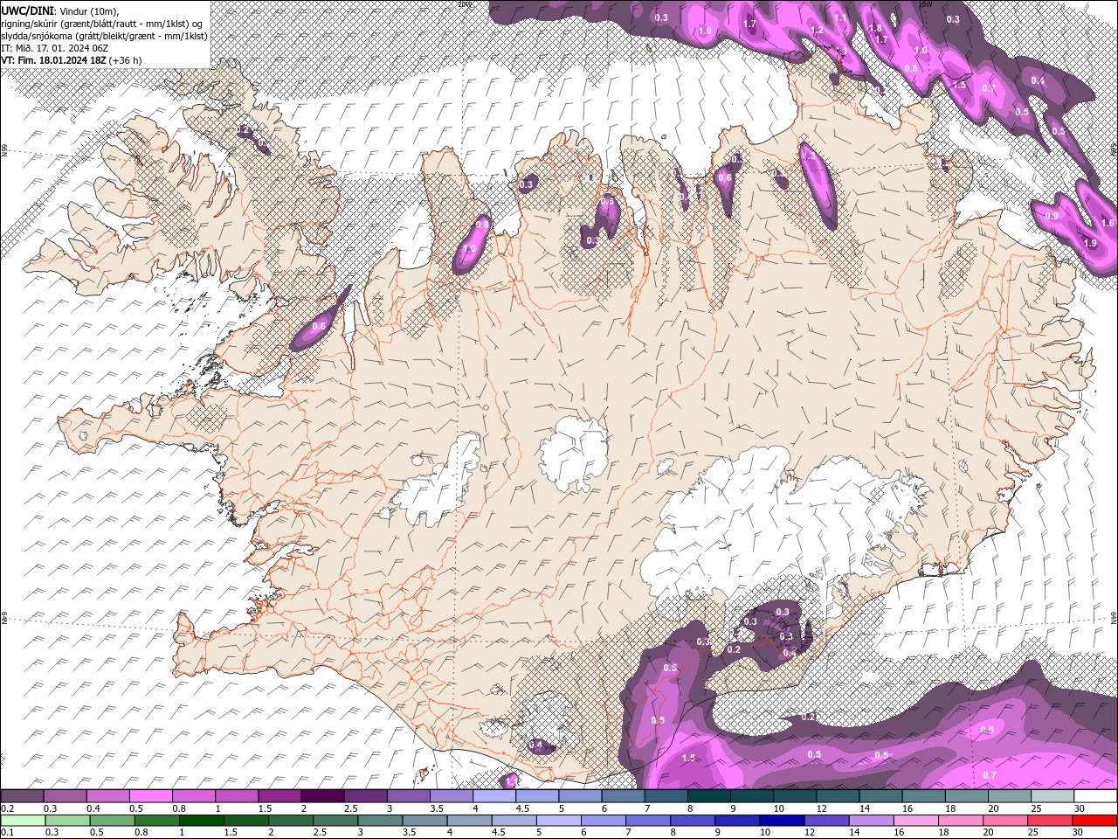Select the pale green 0.1 legend swatch

tap(23, 820)
